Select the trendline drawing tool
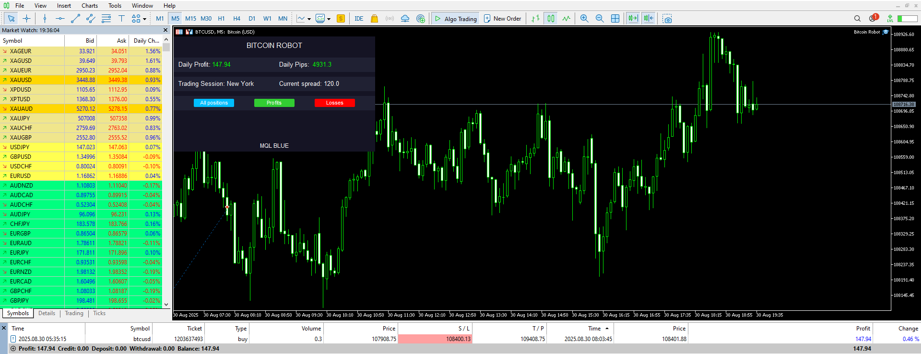Screen dimensions: 921x354 (75, 19)
